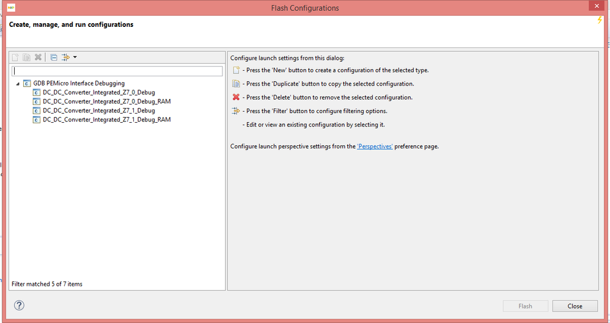Select DC_DC_Converter_Integrated_Z7_1_Debug configuration
The image size is (610, 323).
pos(98,111)
